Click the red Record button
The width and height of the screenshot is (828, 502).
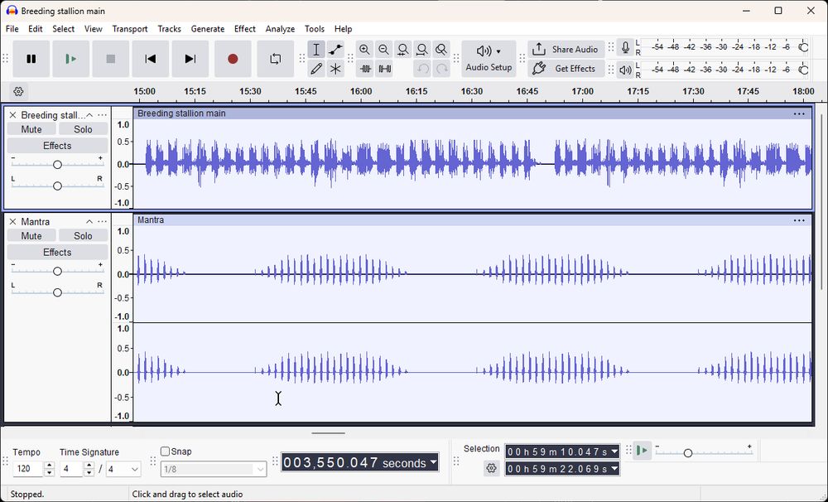coord(233,59)
